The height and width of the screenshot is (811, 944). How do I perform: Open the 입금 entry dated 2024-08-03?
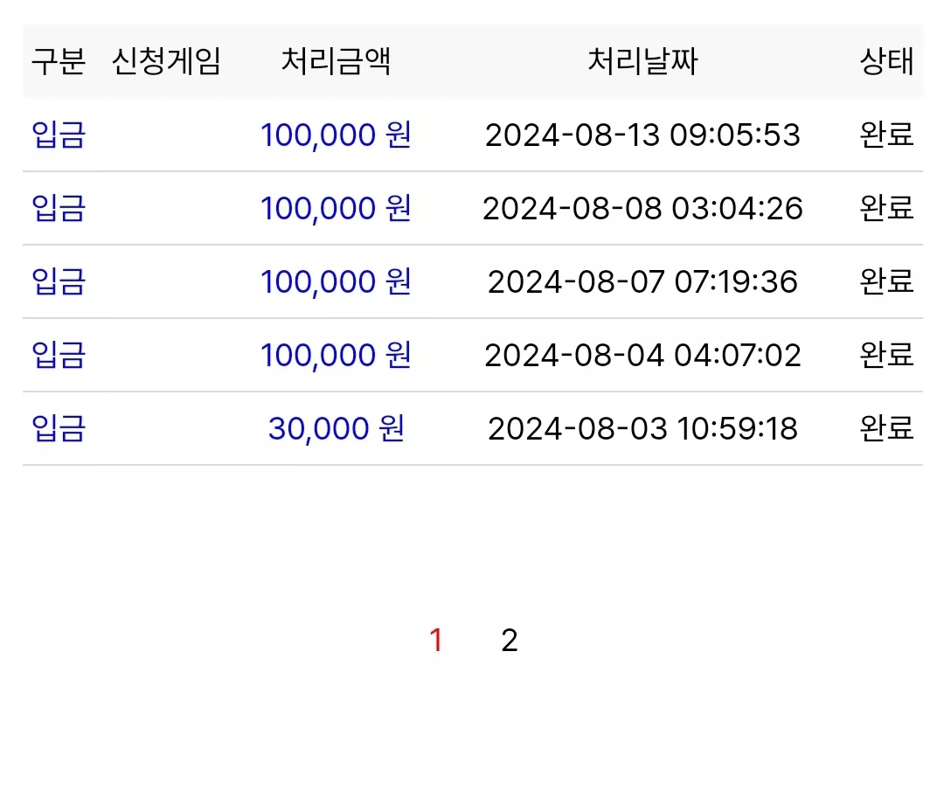coord(59,428)
